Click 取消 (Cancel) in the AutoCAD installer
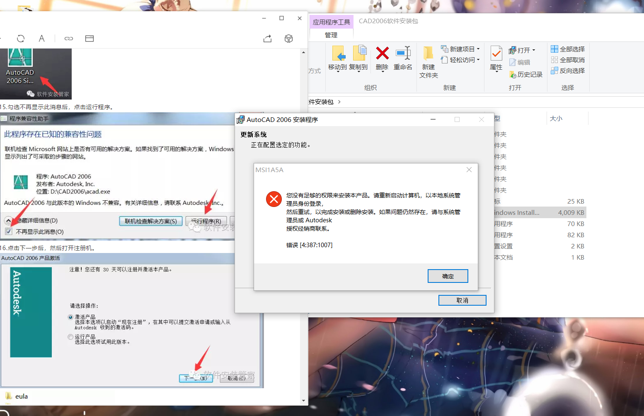Screen dimensions: 644x416 pos(462,300)
